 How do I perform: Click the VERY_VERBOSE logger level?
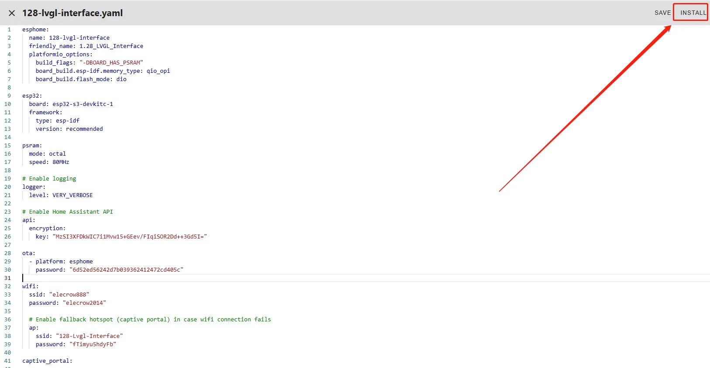pyautogui.click(x=72, y=195)
